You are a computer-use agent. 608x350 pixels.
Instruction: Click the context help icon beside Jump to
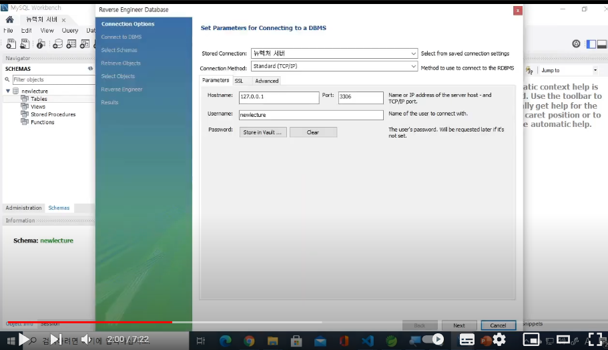529,70
